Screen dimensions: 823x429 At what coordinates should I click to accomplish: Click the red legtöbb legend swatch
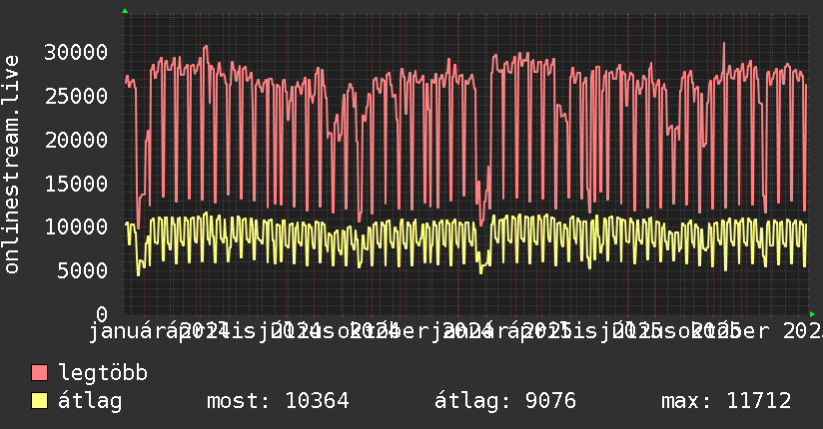coord(39,373)
